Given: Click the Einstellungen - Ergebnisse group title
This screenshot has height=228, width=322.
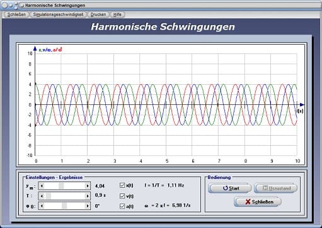Looking at the screenshot, I should click(54, 177).
